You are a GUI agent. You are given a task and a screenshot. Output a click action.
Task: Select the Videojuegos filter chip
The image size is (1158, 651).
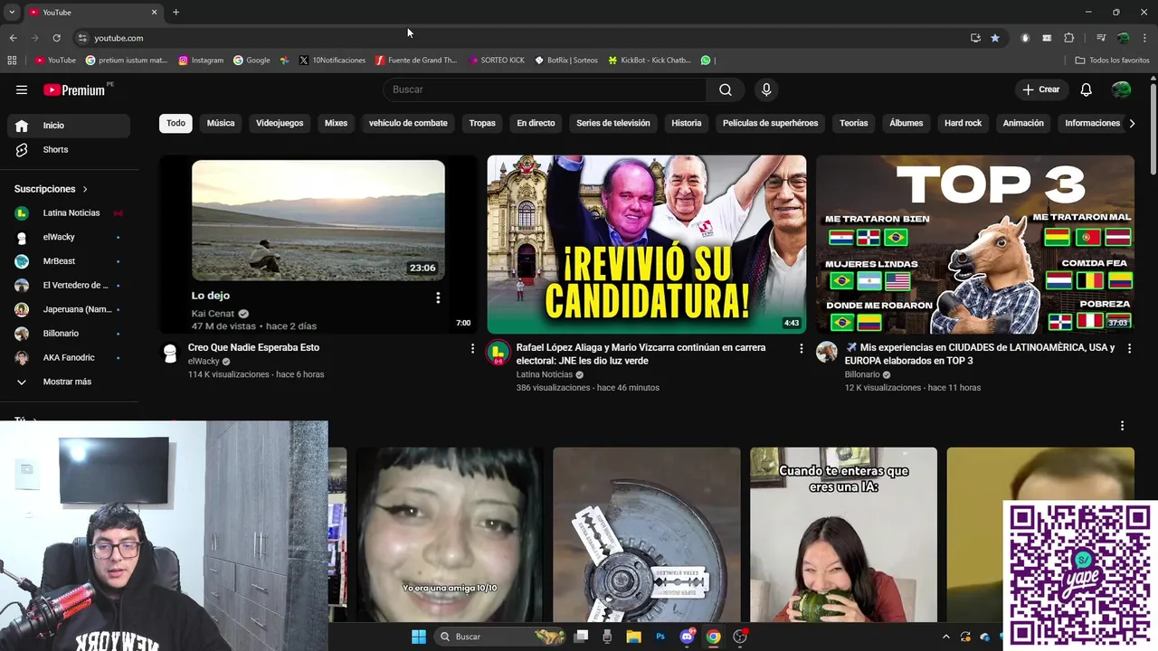(x=280, y=123)
